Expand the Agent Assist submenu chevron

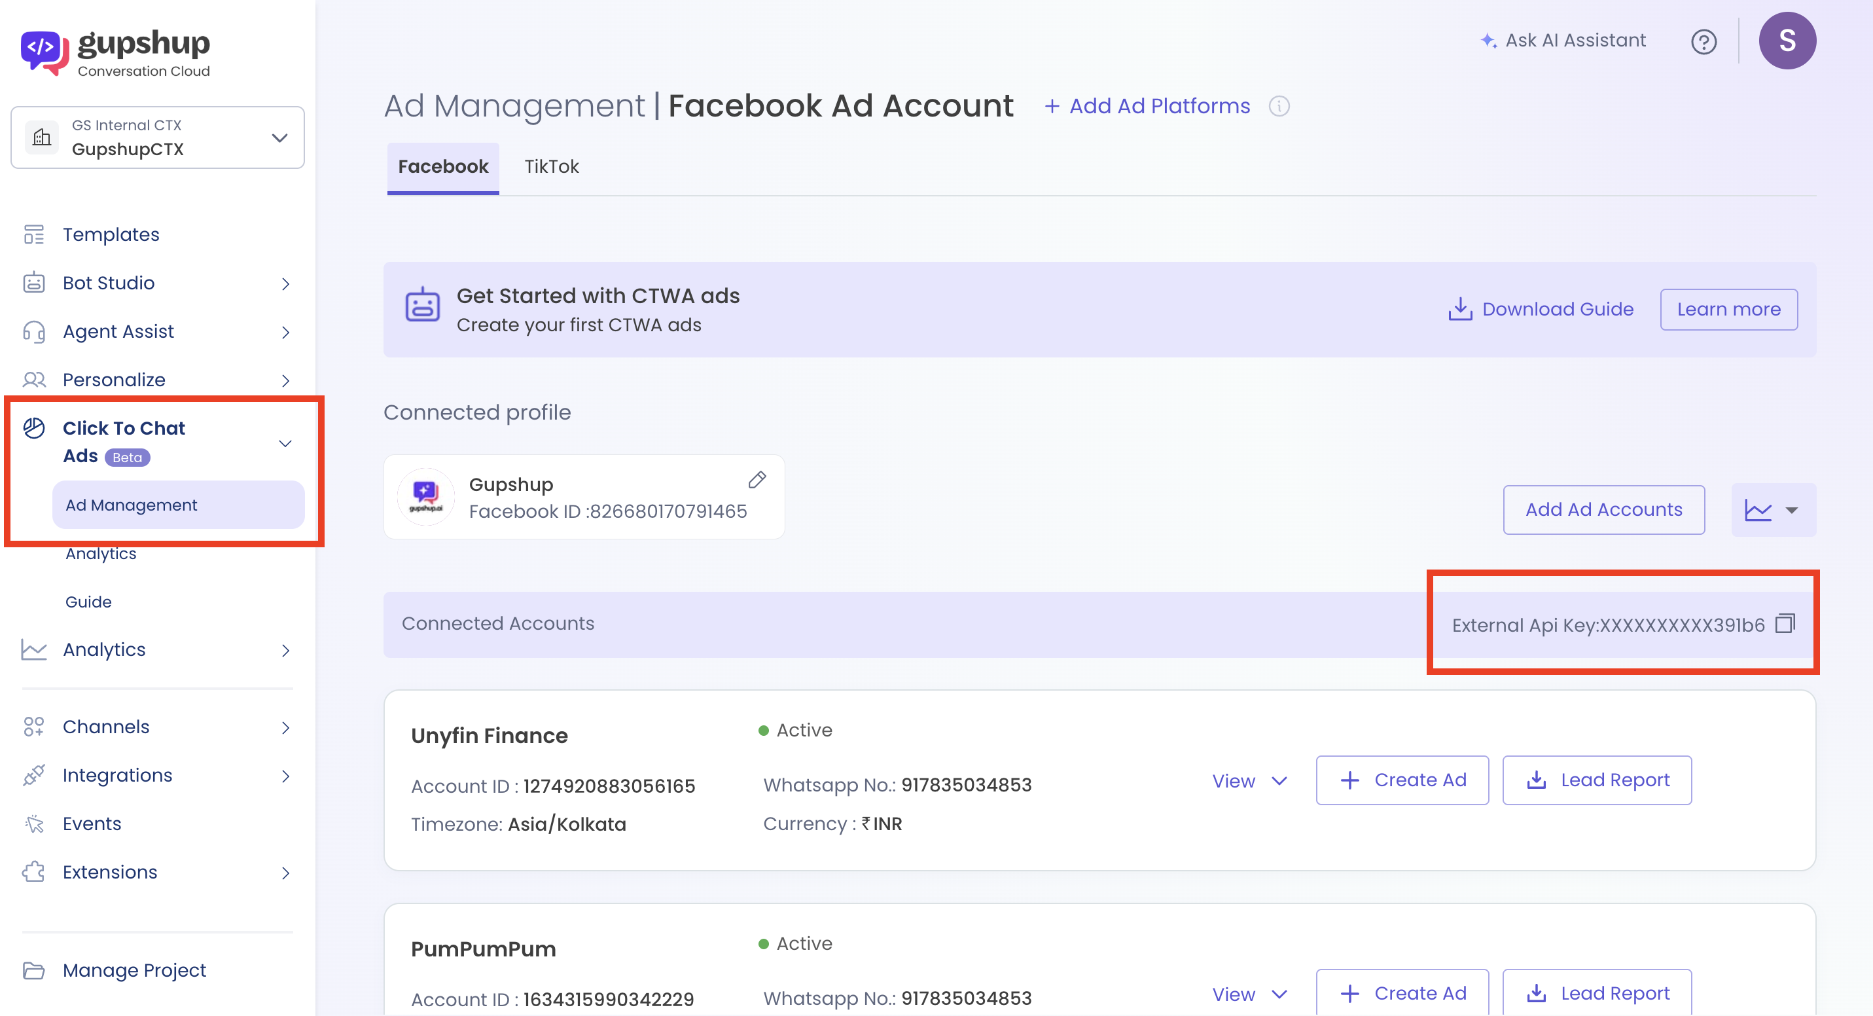(x=286, y=333)
